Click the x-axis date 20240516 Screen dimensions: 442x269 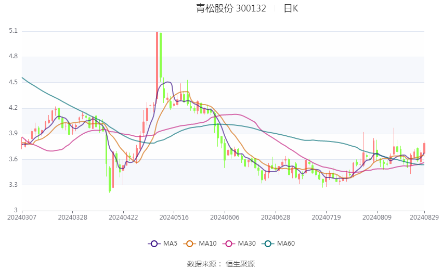pyautogui.click(x=174, y=217)
